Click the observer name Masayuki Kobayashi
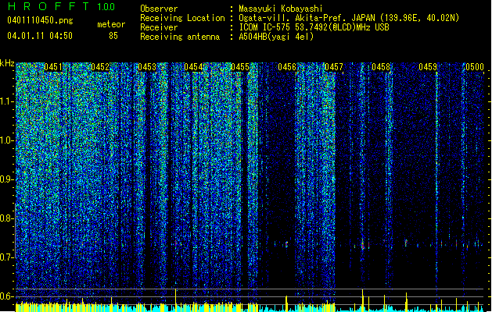This screenshot has height=312, width=492. (281, 9)
